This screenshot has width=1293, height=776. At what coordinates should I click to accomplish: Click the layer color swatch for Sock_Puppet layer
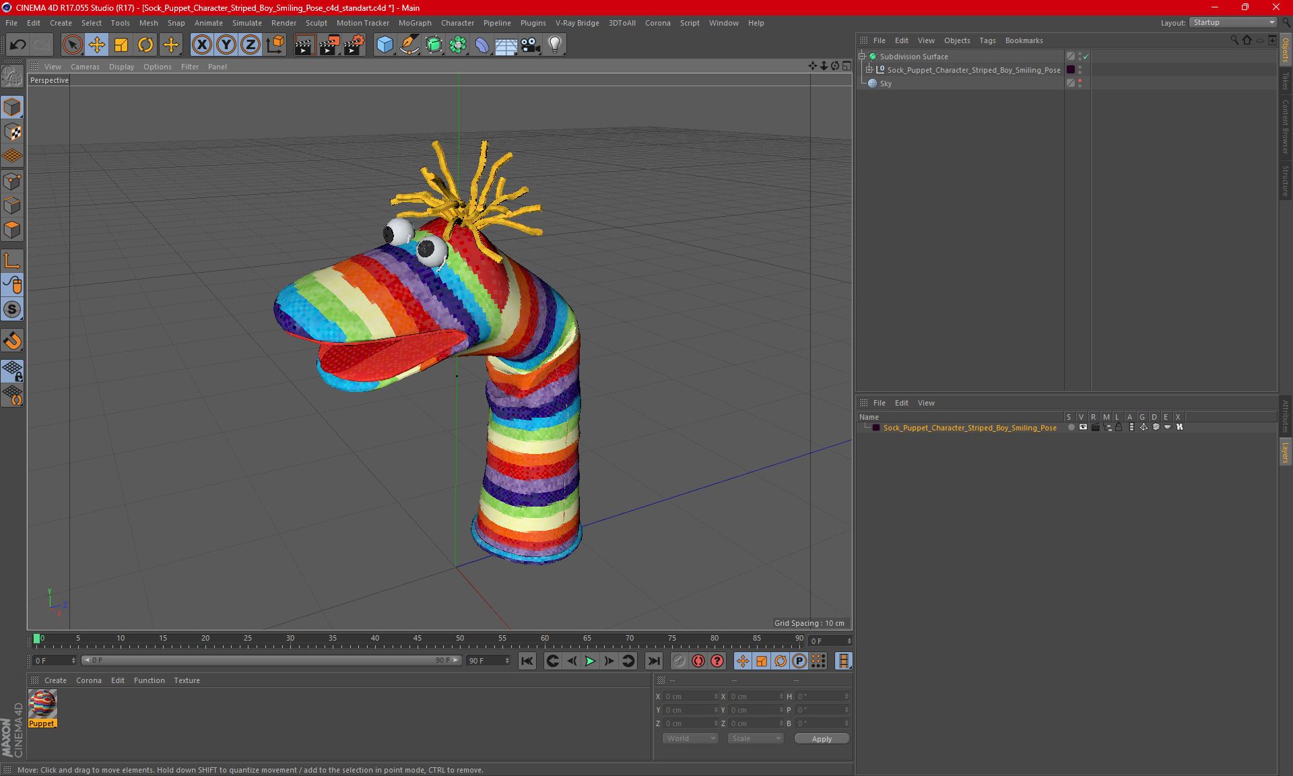point(875,428)
